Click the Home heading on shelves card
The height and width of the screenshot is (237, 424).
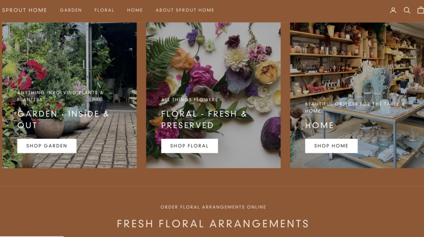point(319,125)
